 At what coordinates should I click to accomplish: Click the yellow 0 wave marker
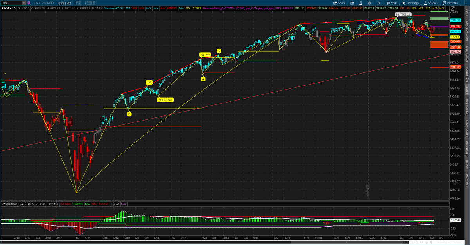click(129, 114)
